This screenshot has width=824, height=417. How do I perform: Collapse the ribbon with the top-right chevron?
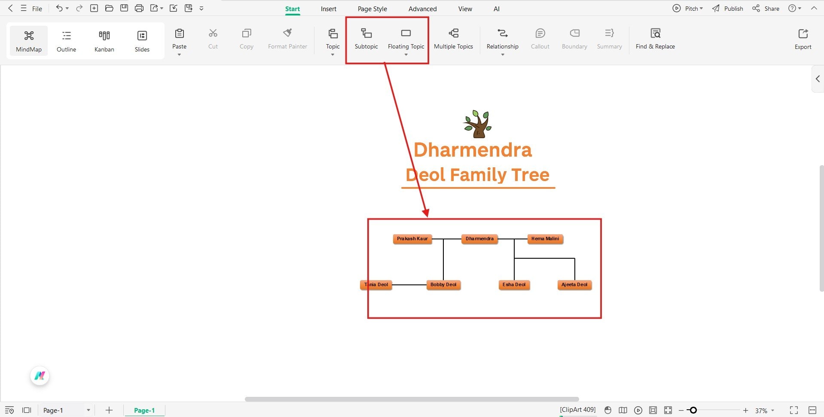click(814, 8)
